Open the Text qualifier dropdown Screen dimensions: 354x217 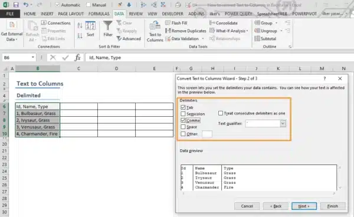[283, 123]
